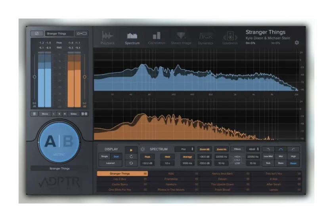Viewport: 333px width, 222px height.
Task: Open the Playback view tab
Action: point(107,38)
